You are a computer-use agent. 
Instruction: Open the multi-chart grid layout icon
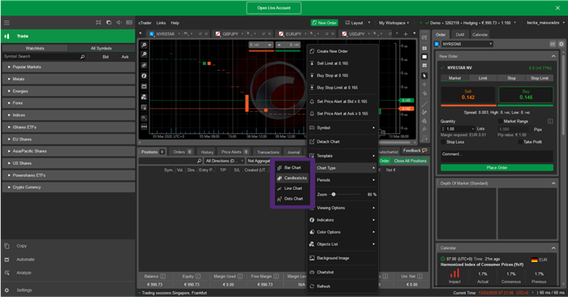tap(424, 48)
